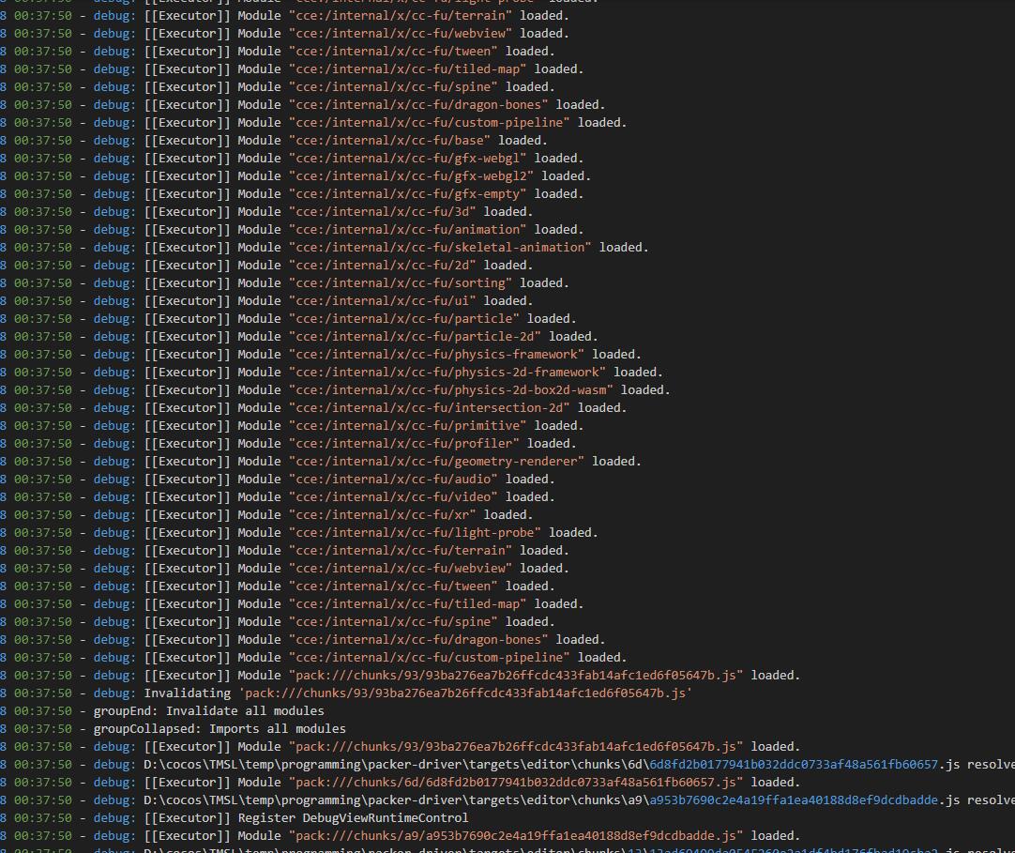
Task: Click the "cc-fu/skeletal-animation" module path
Action: (x=440, y=248)
